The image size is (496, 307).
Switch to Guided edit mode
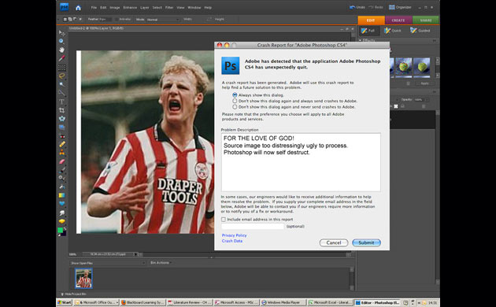(x=420, y=31)
